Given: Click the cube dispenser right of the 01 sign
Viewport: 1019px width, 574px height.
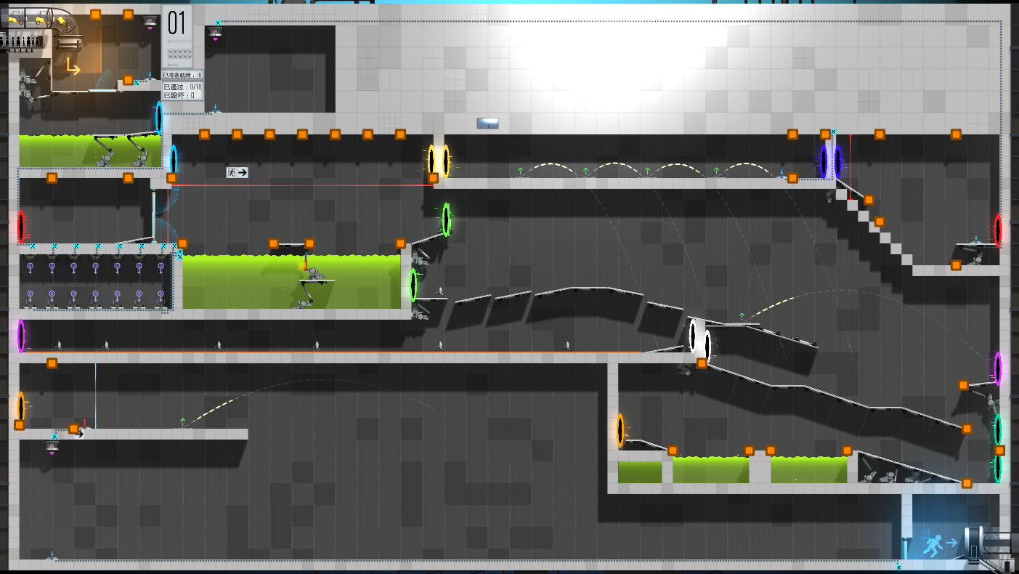Looking at the screenshot, I should coord(215,33).
